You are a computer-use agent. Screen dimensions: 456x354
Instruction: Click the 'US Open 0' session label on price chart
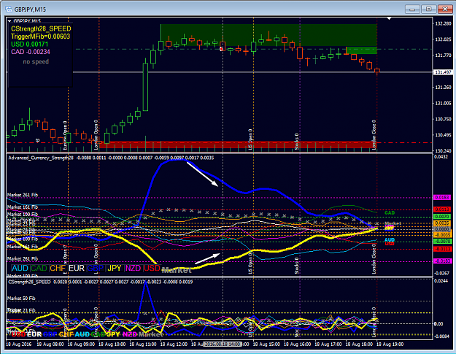coord(250,139)
